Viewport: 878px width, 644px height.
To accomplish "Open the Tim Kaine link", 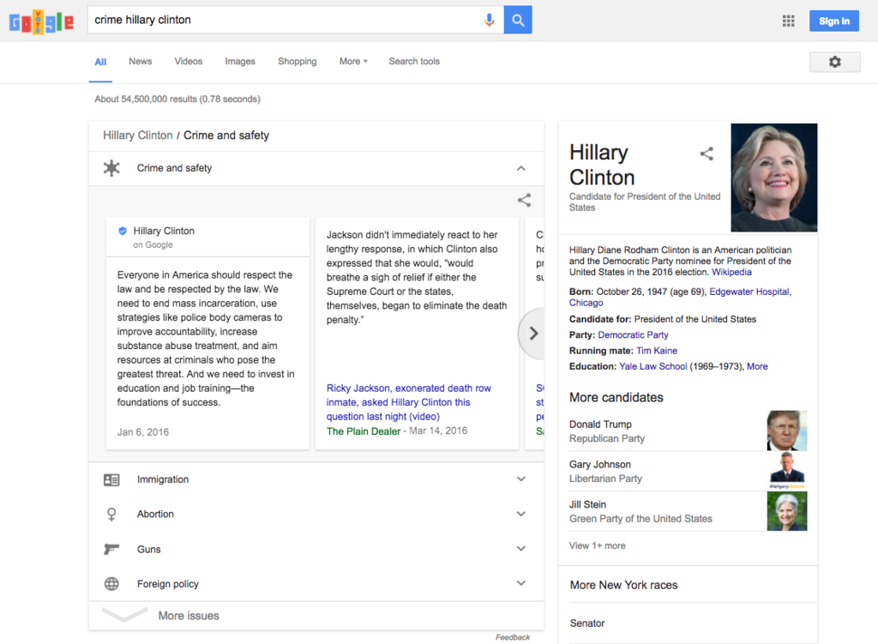I will click(656, 351).
